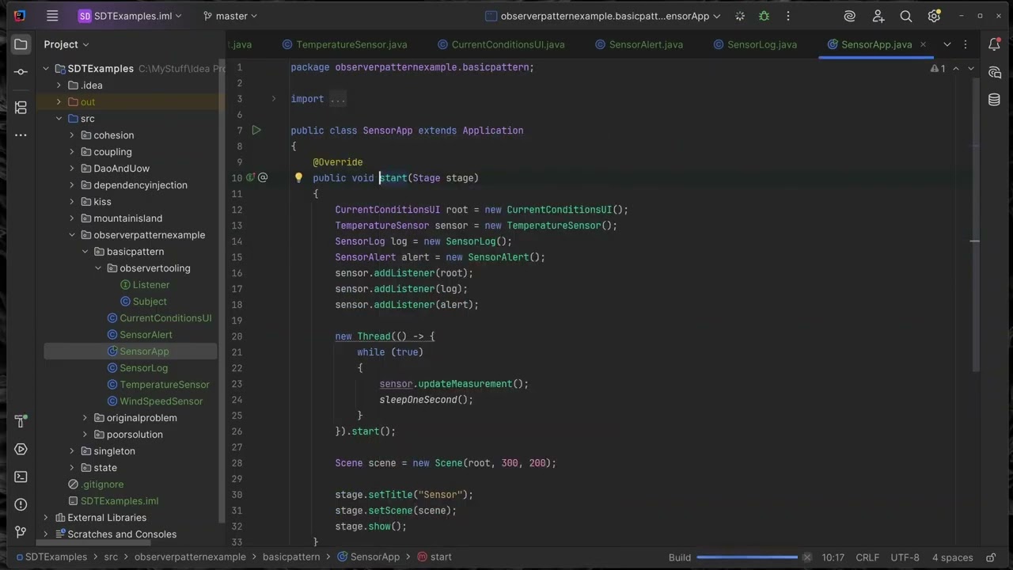Open Code With Me add-user icon

(x=878, y=16)
